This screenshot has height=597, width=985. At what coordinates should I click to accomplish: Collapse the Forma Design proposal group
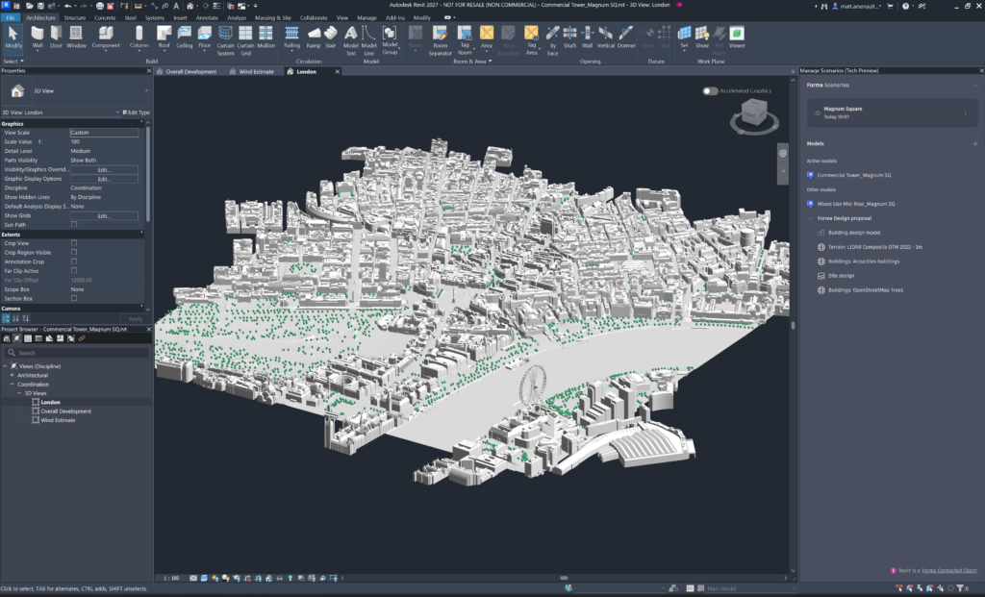810,218
